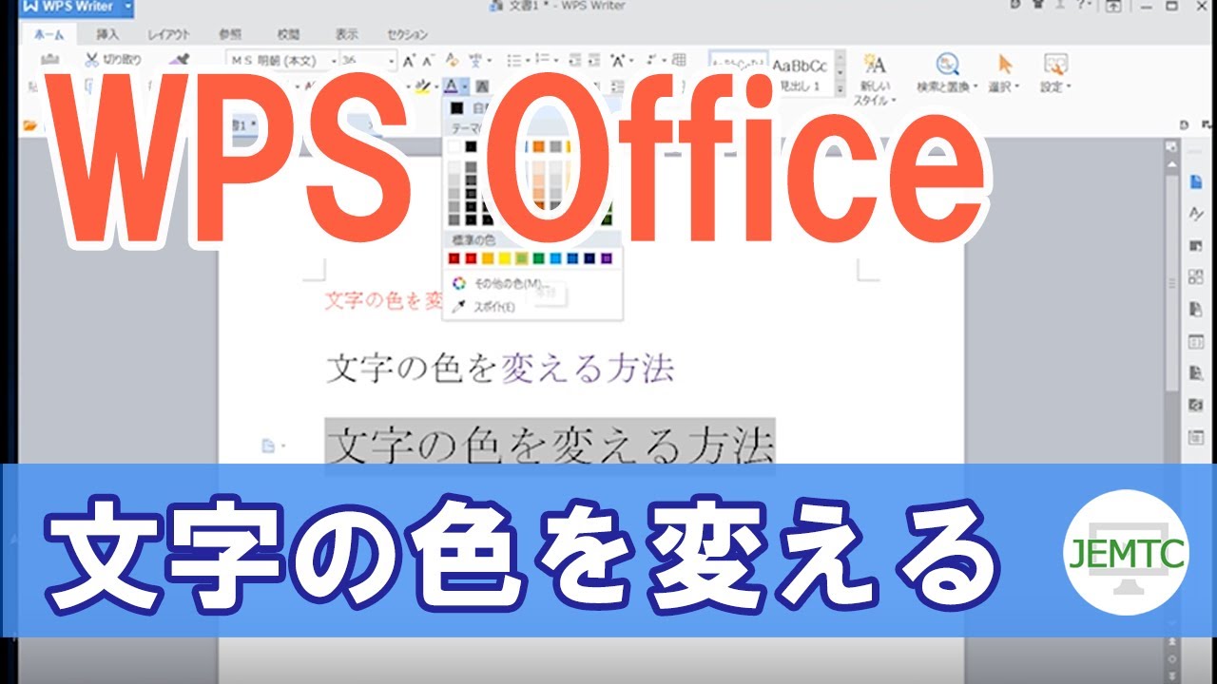Click the scissors Cut (切り取り) button
This screenshot has height=684, width=1217.
[112, 60]
